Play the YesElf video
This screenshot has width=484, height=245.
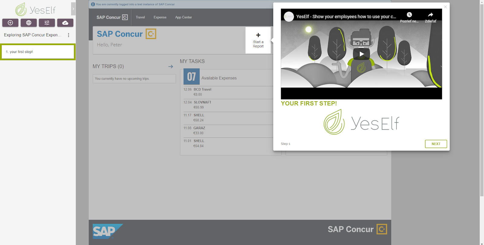pyautogui.click(x=361, y=54)
